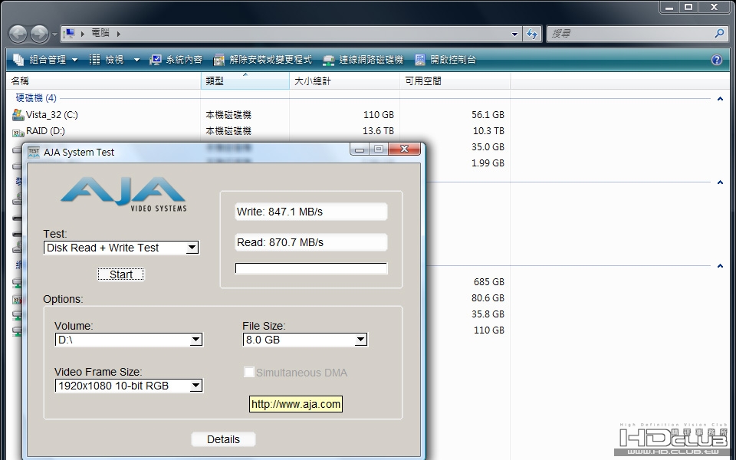Minimize the AJA System Test window

click(360, 149)
